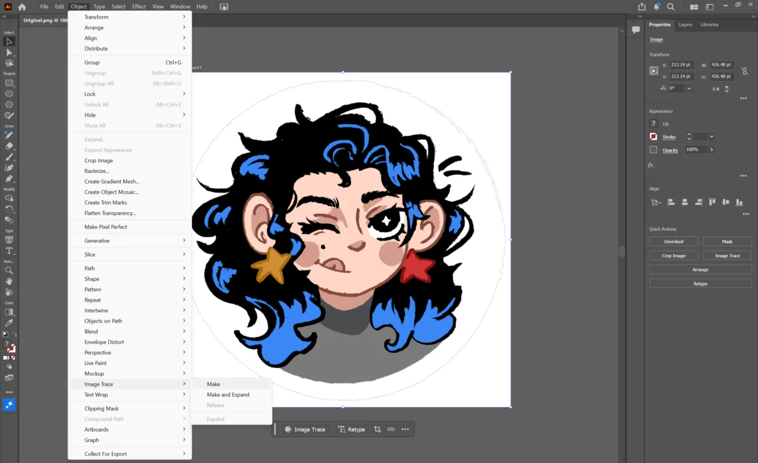Toggle the pin at the toolbar bottom
The image size is (758, 463).
[x=8, y=405]
